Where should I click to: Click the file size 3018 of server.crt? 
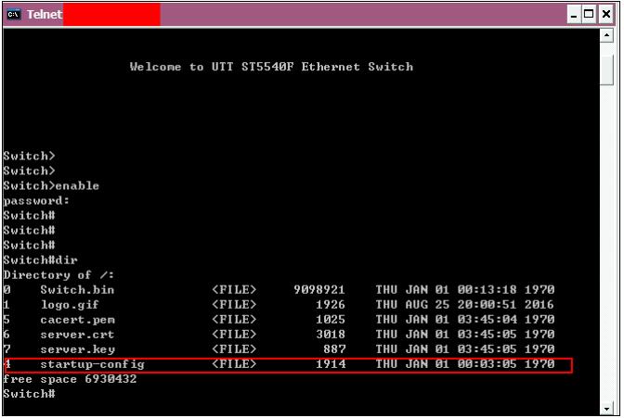tap(331, 335)
